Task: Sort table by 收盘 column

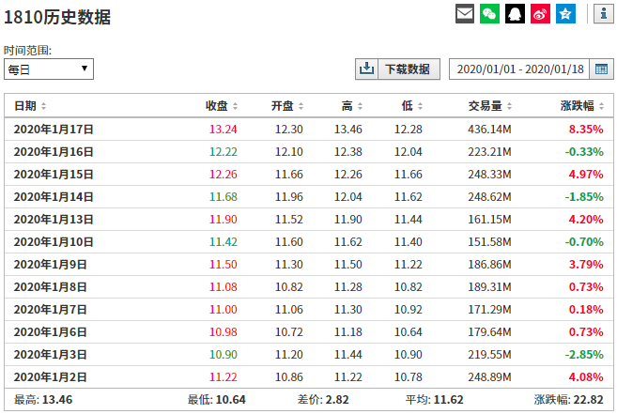Action: 222,106
